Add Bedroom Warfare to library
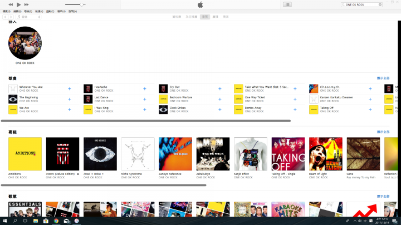The image size is (401, 225). tap(219, 99)
